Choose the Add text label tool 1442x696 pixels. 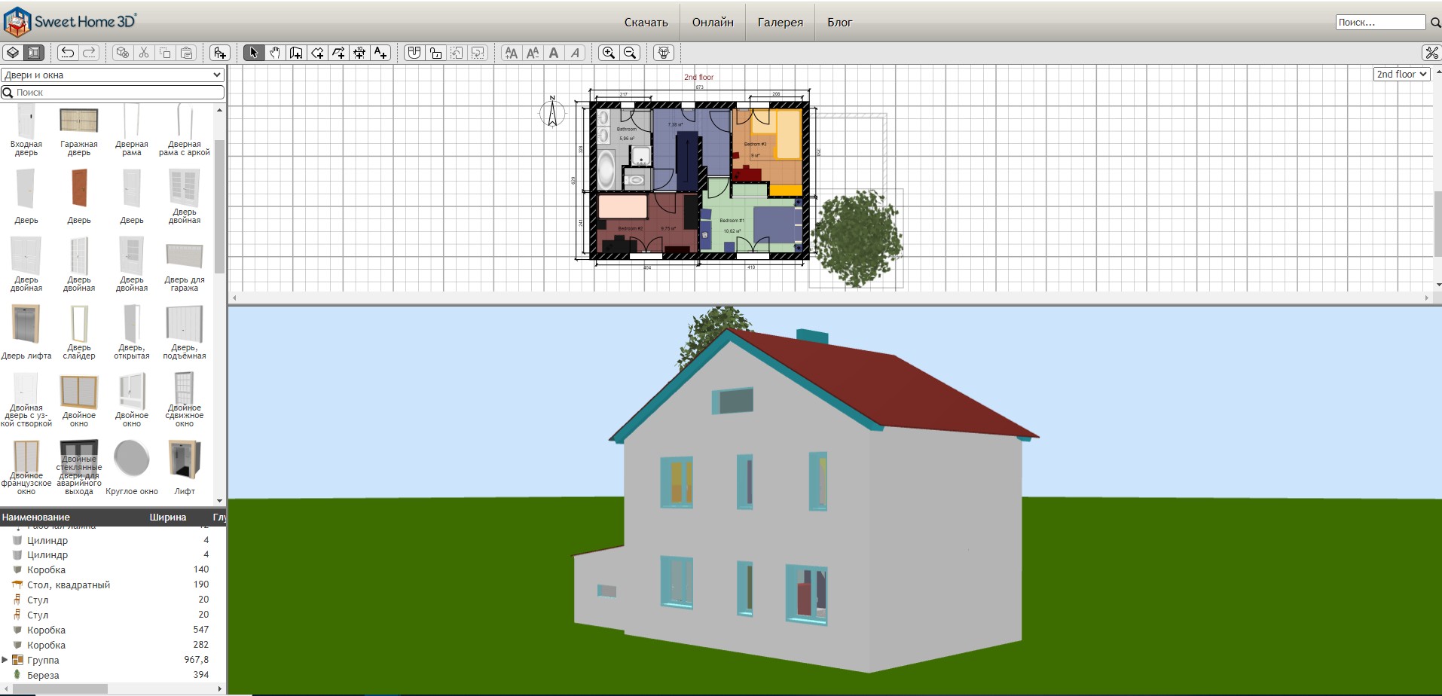pyautogui.click(x=380, y=53)
